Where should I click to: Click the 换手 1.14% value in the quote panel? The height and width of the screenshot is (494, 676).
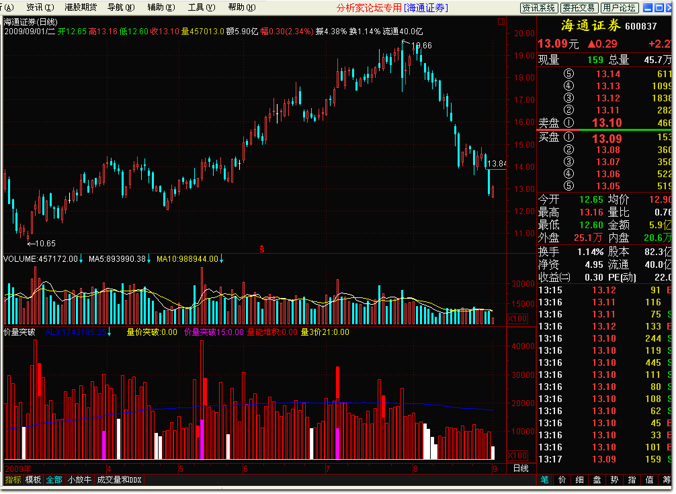pos(590,252)
